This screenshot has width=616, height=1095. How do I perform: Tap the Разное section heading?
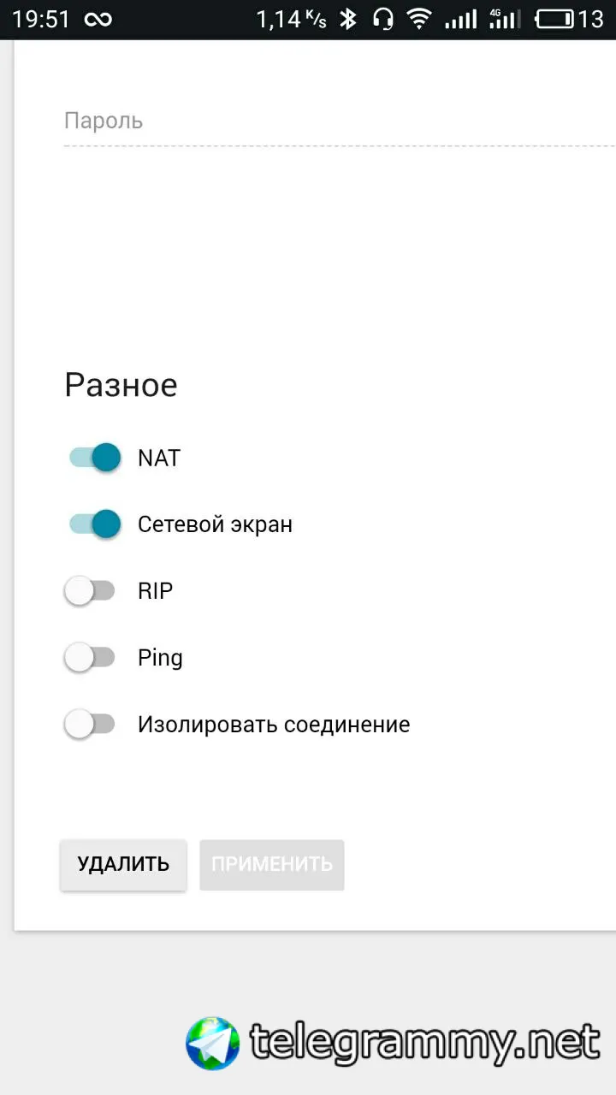121,386
